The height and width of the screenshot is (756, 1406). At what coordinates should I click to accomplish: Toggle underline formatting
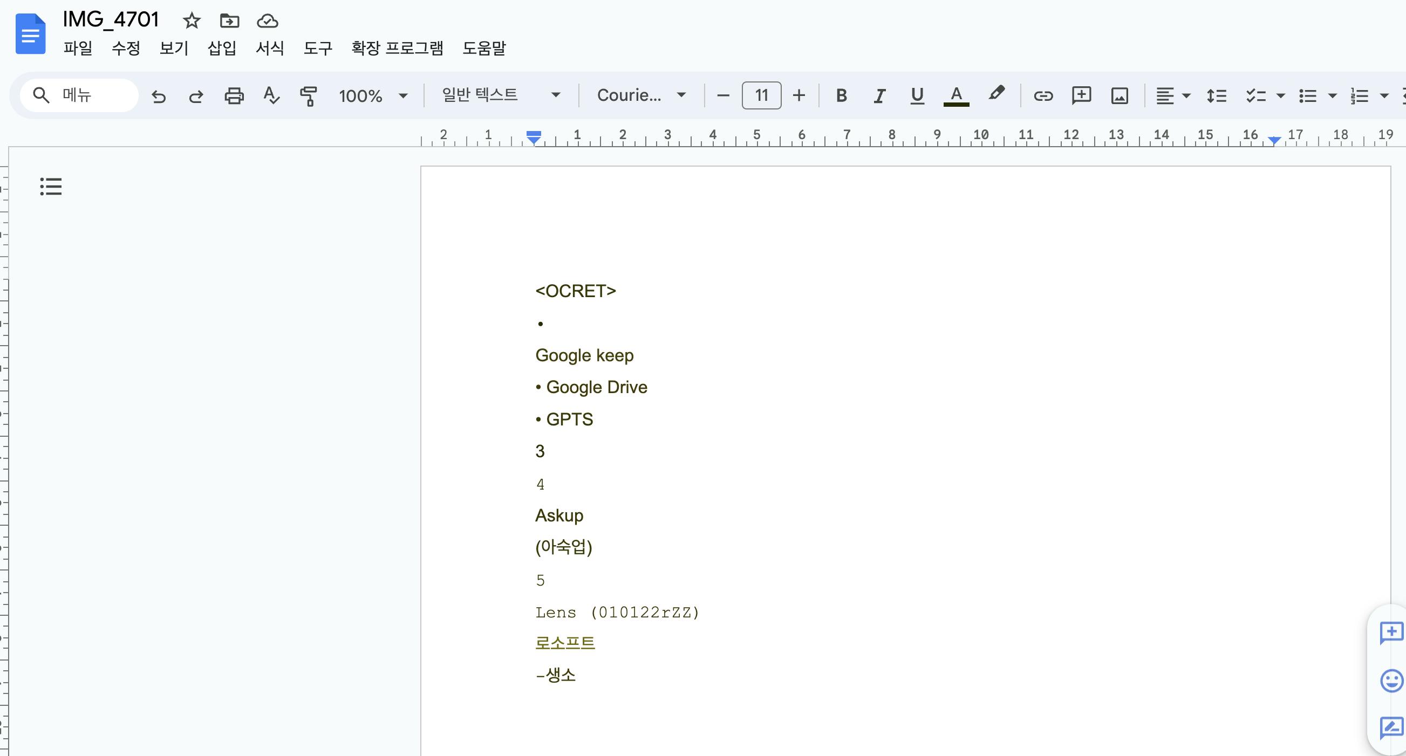(x=917, y=96)
